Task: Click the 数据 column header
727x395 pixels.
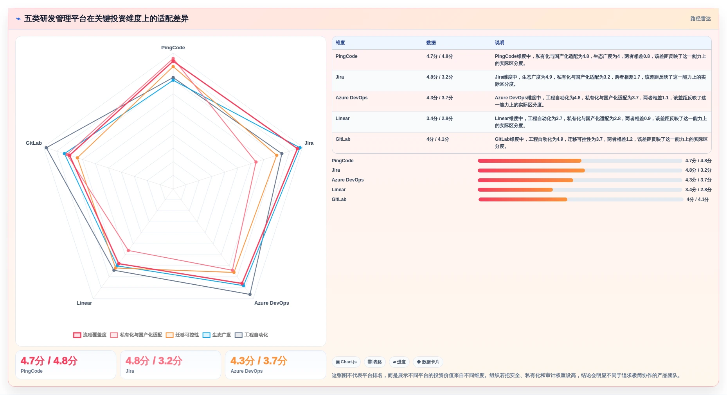Action: point(431,43)
